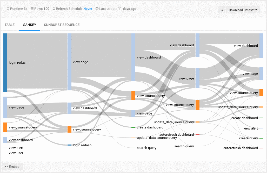Click the view alert label in last column
This screenshot has width=267, height=173.
pyautogui.click(x=250, y=128)
